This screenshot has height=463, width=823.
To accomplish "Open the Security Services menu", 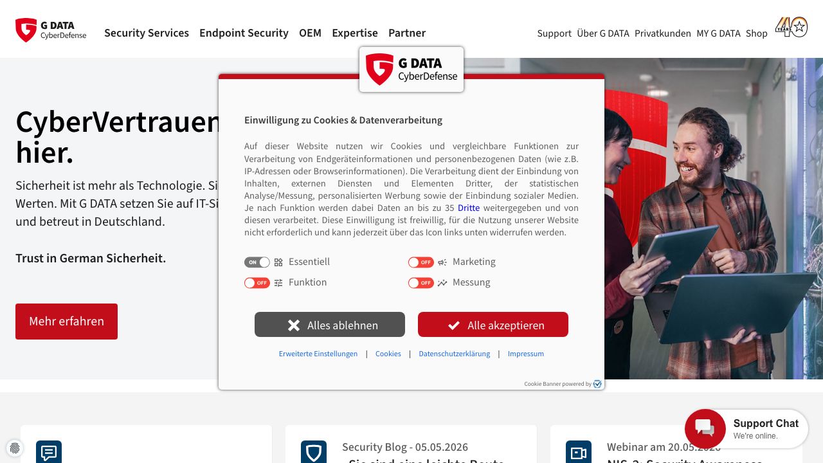I will [x=147, y=33].
